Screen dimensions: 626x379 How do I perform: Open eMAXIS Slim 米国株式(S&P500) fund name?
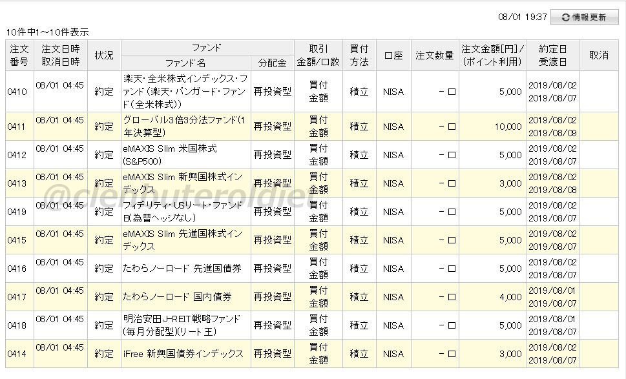(x=170, y=155)
